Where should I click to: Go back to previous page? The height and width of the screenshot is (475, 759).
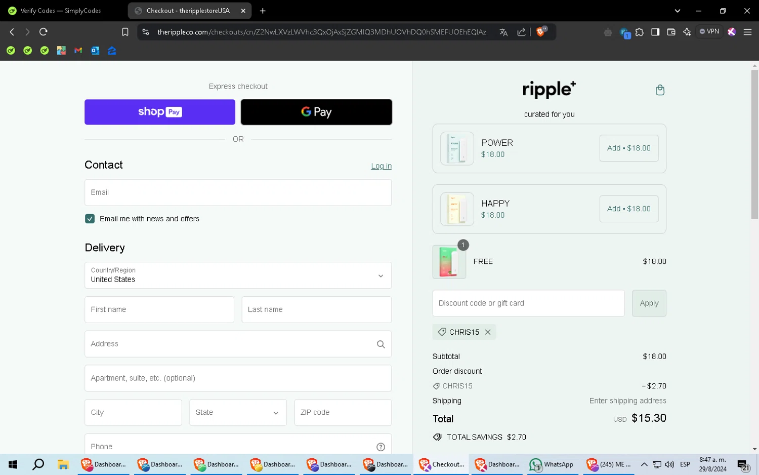(12, 32)
